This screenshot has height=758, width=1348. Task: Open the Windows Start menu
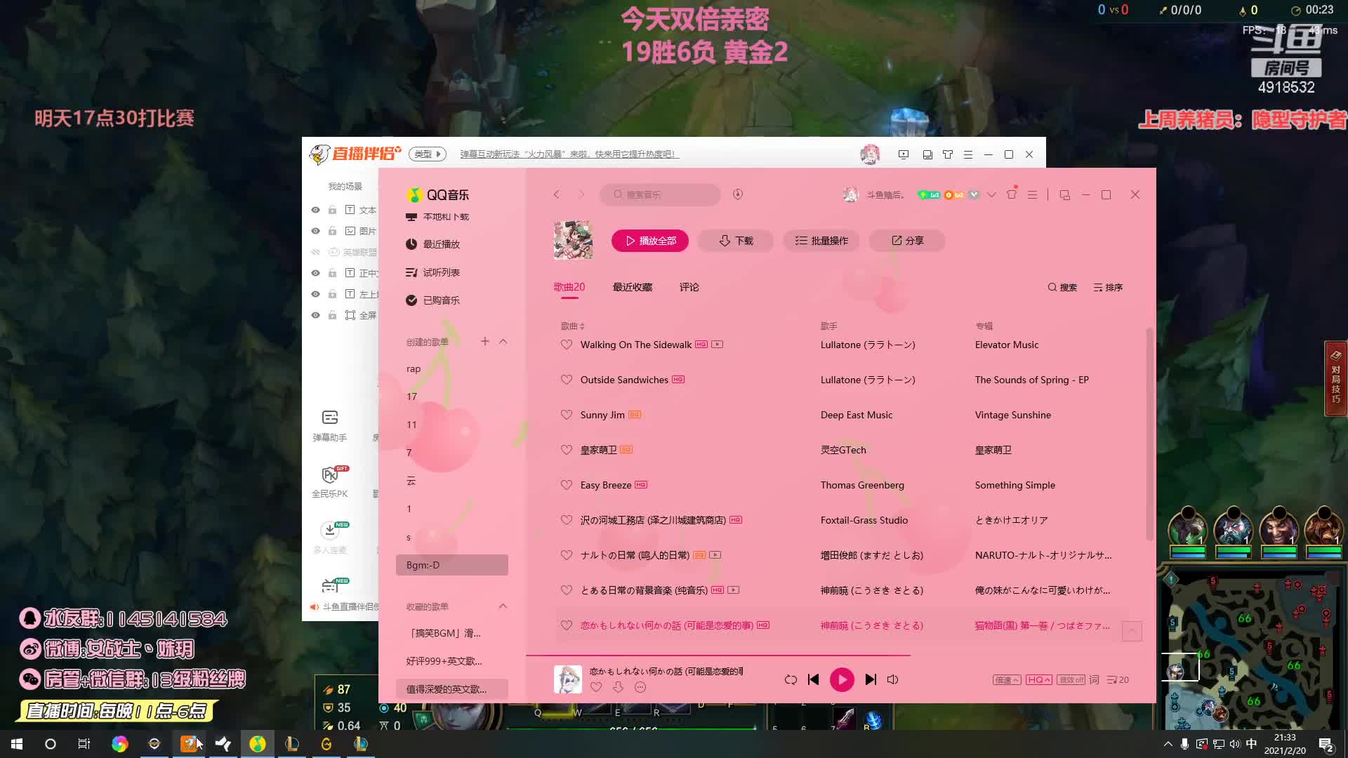17,744
